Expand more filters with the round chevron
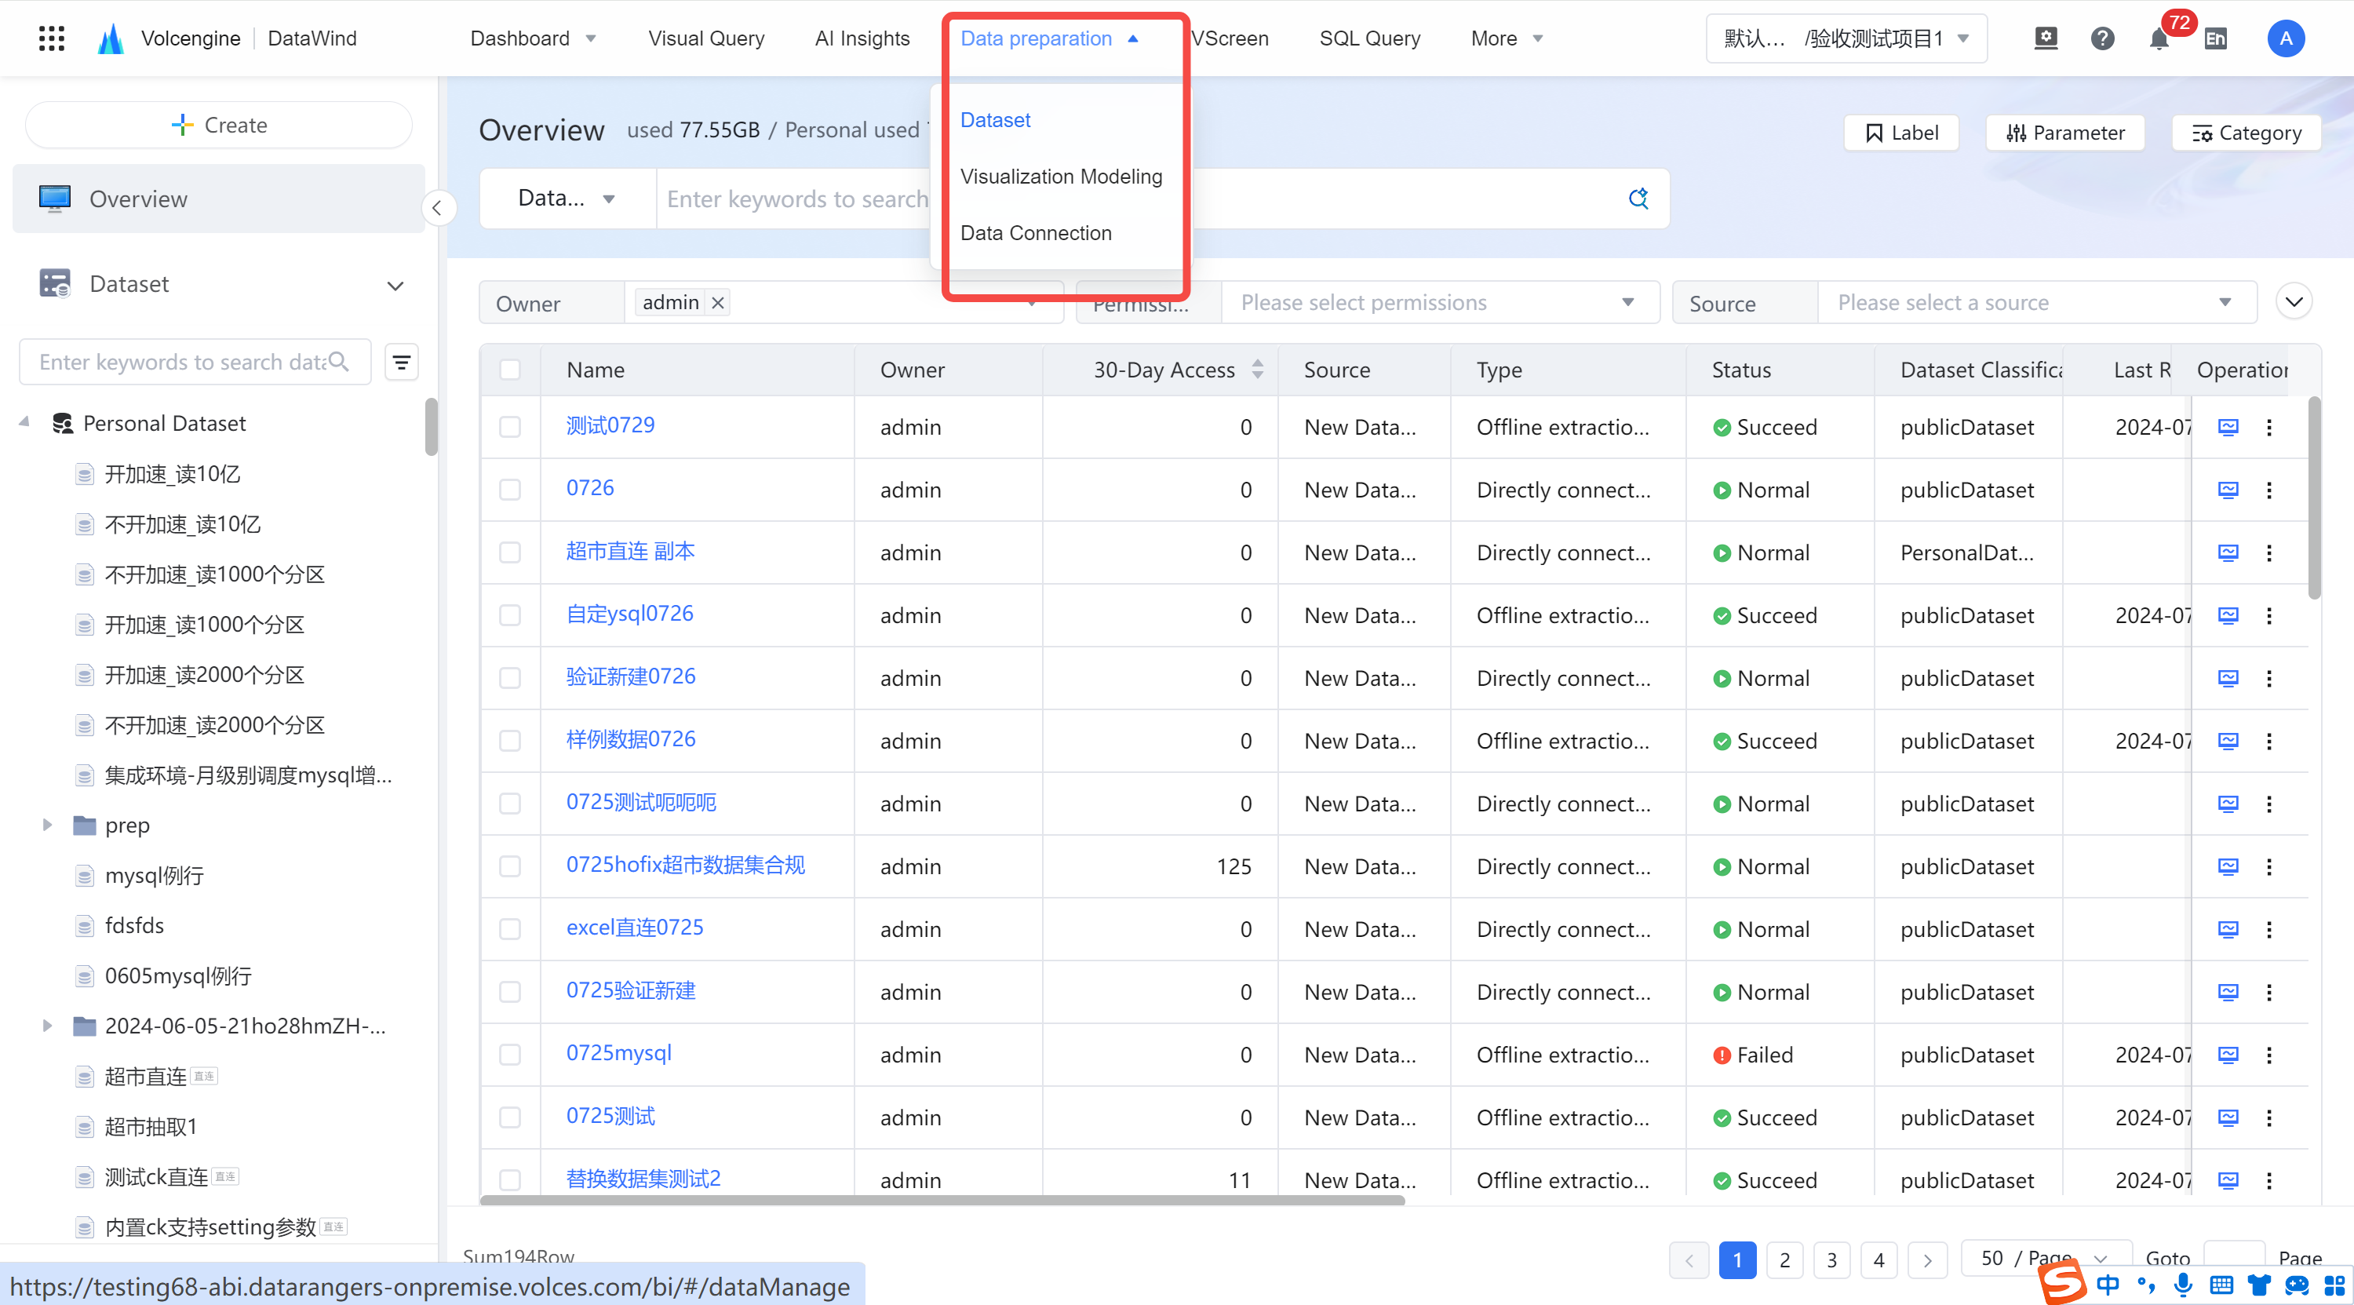Viewport: 2354px width, 1305px height. pos(2294,301)
